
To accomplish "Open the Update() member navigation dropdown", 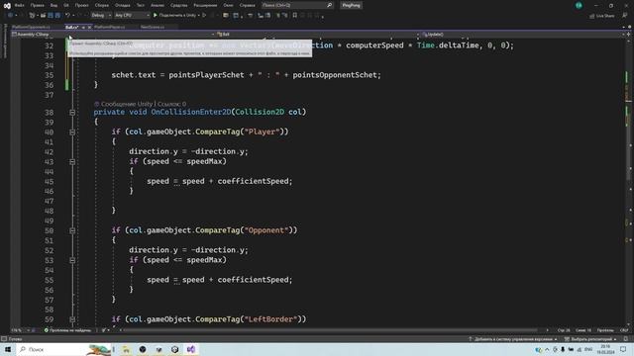I will pyautogui.click(x=523, y=35).
